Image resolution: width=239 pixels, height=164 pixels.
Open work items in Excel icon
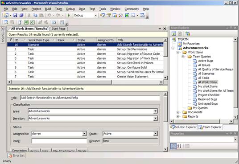(x=26, y=22)
